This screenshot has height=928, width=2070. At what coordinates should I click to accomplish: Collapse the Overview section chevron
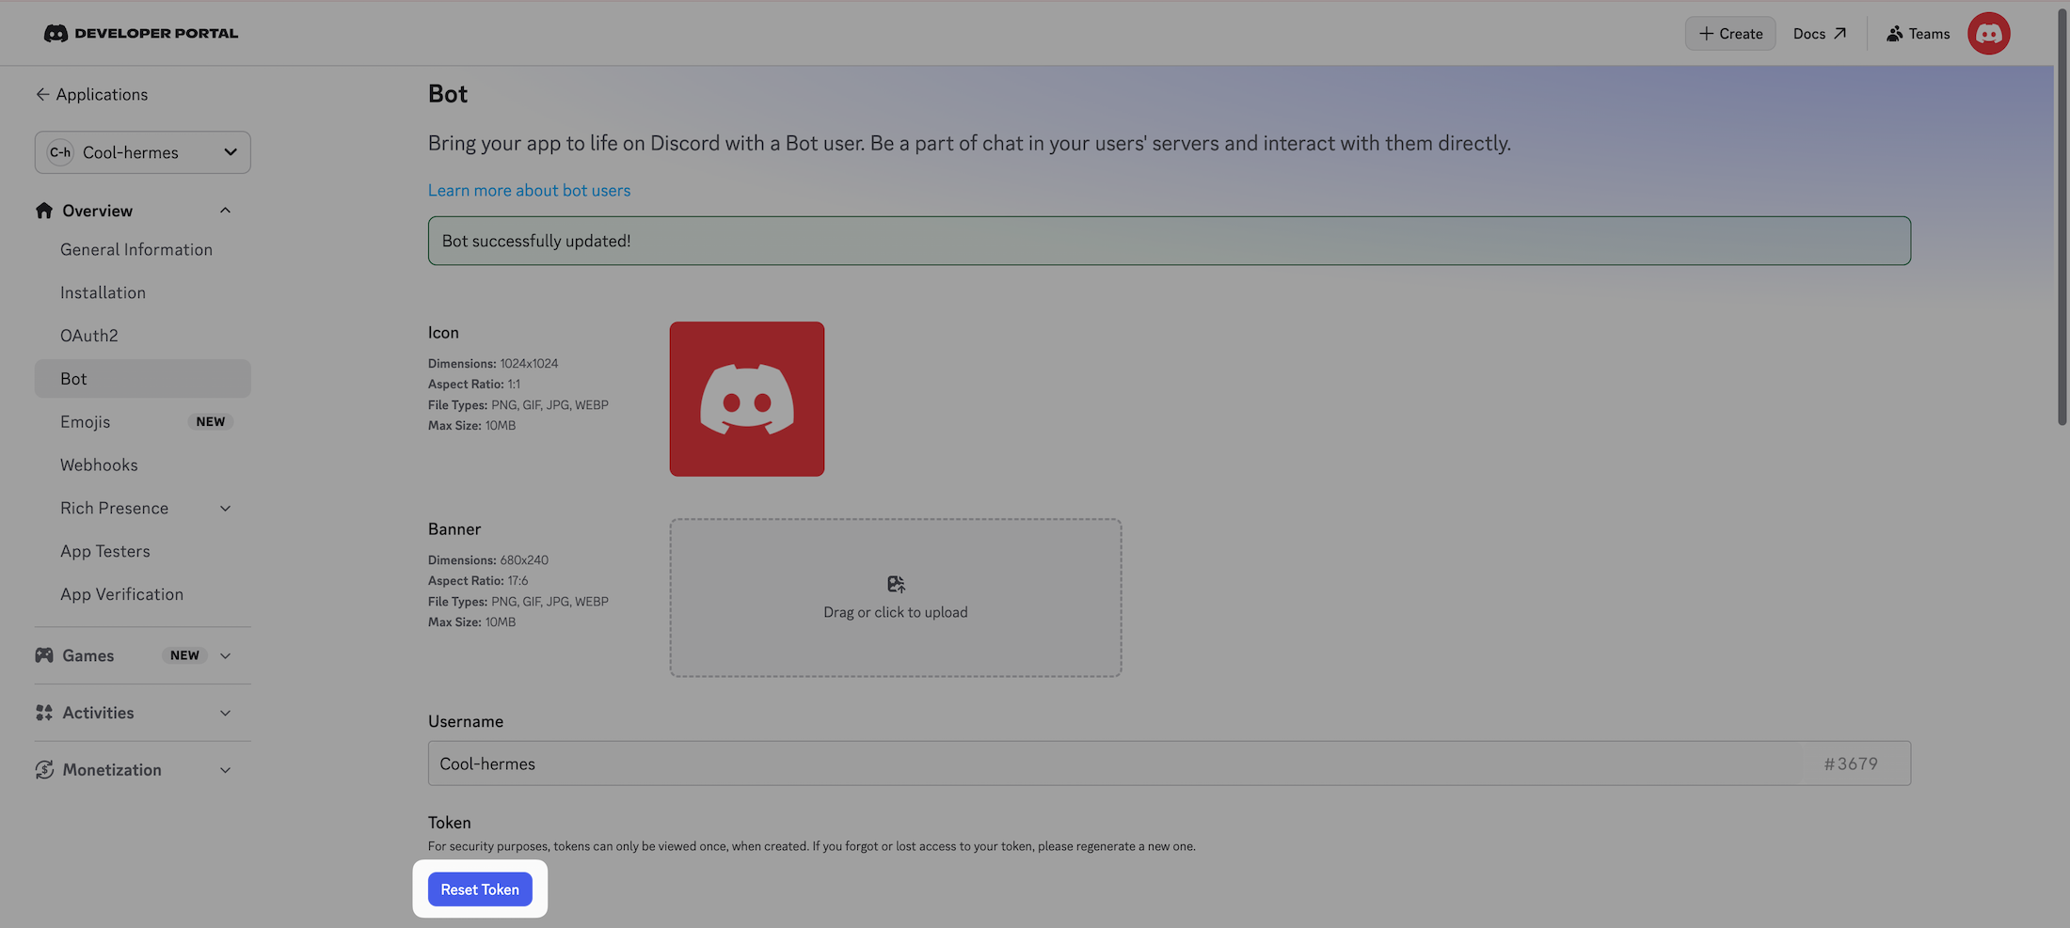(226, 211)
